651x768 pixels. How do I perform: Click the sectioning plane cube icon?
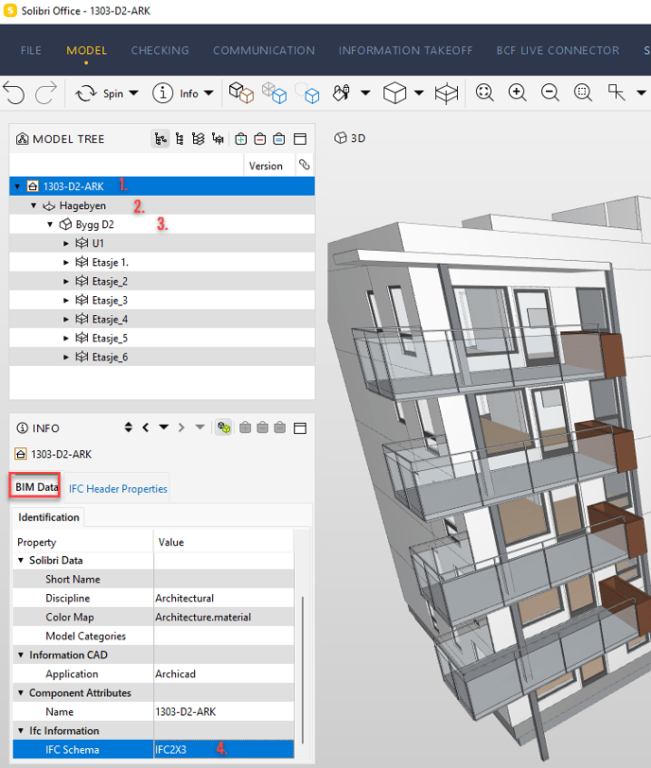point(447,93)
